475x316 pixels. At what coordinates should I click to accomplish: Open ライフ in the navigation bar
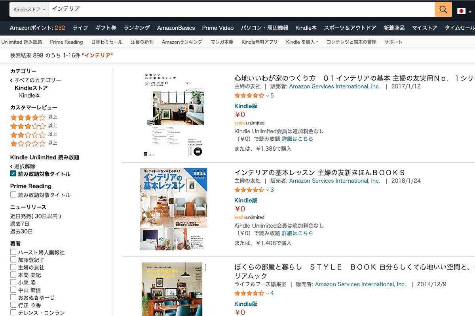tap(80, 28)
